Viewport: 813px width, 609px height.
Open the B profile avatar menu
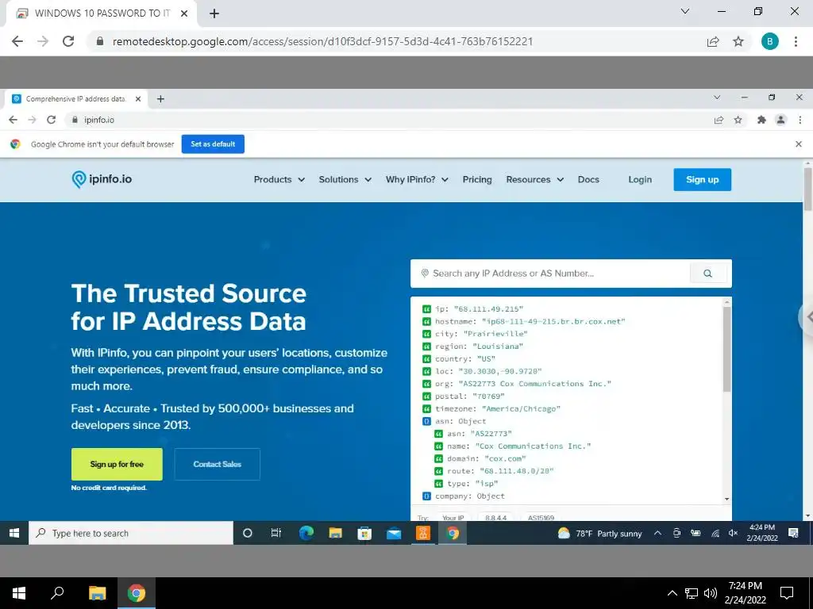tap(769, 41)
